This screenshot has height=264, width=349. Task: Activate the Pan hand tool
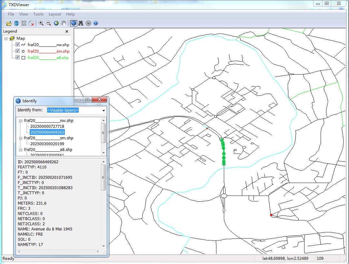point(64,23)
